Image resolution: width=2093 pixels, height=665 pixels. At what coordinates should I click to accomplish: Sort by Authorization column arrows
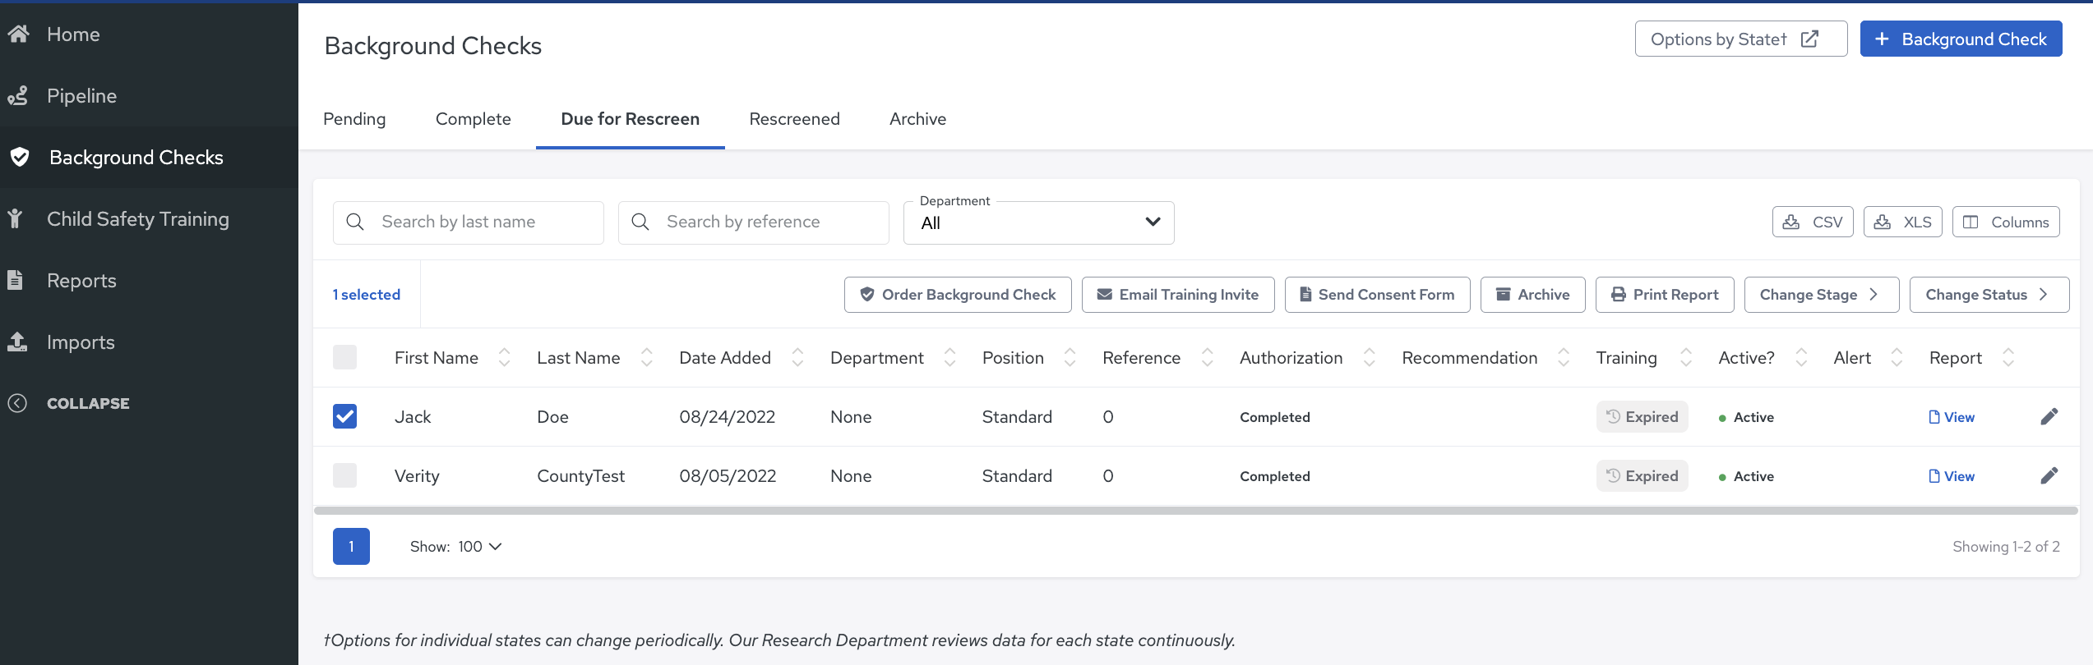(x=1370, y=357)
